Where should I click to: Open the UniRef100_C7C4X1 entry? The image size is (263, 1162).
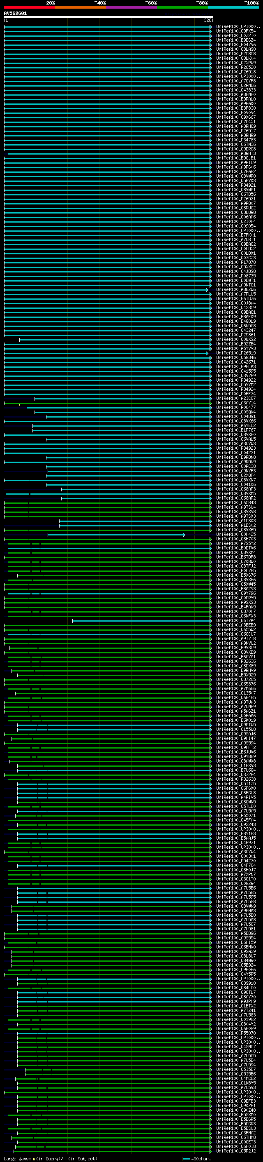point(236,122)
